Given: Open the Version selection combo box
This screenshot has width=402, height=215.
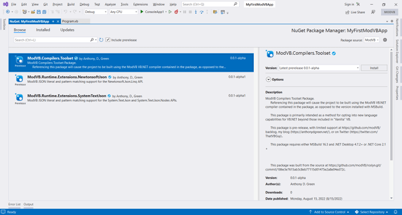Looking at the screenshot, I should coord(319,68).
